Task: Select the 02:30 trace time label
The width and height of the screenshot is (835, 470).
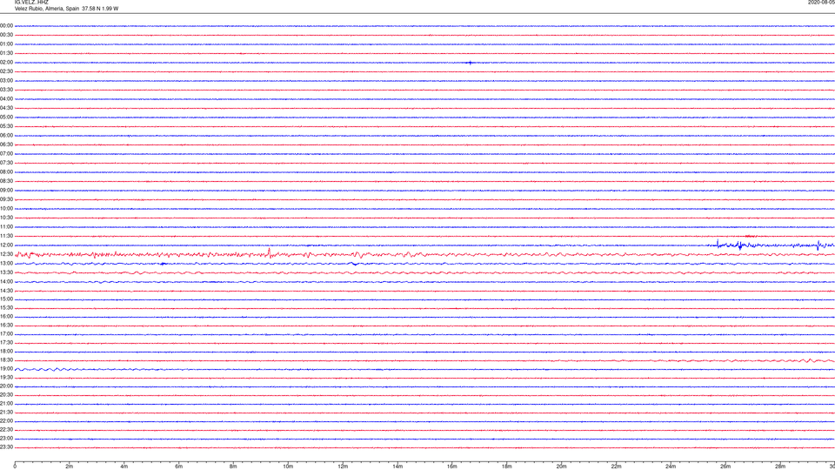Action: click(6, 71)
